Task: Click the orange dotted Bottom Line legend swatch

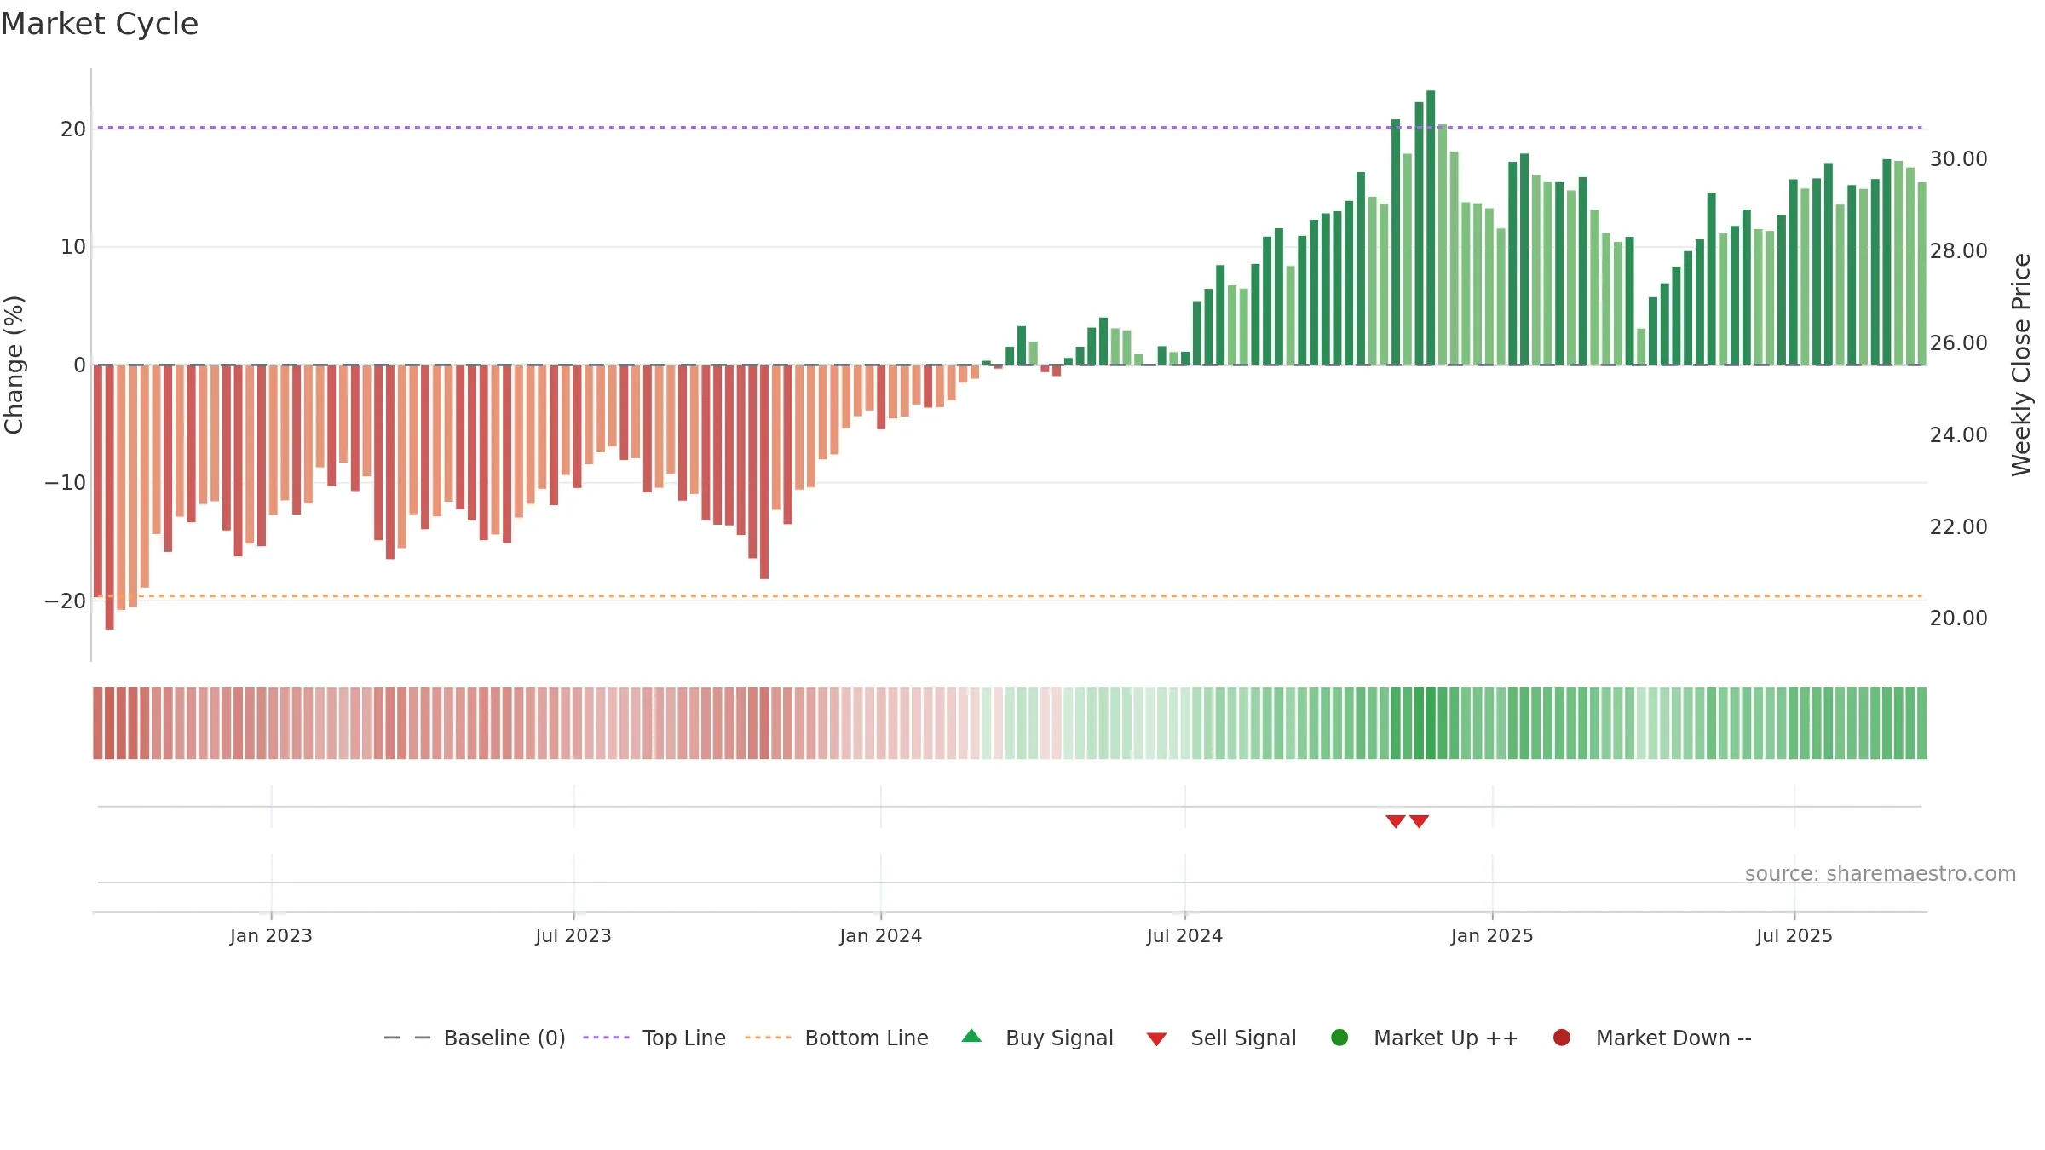Action: pos(768,1038)
